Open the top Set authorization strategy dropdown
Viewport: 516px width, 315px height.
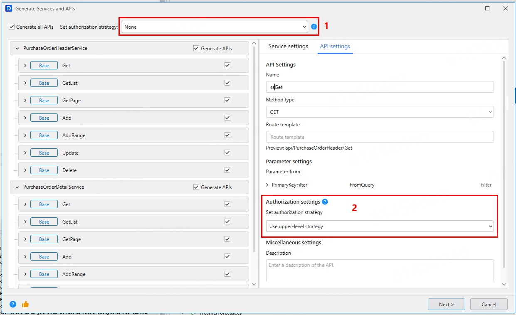(x=215, y=27)
